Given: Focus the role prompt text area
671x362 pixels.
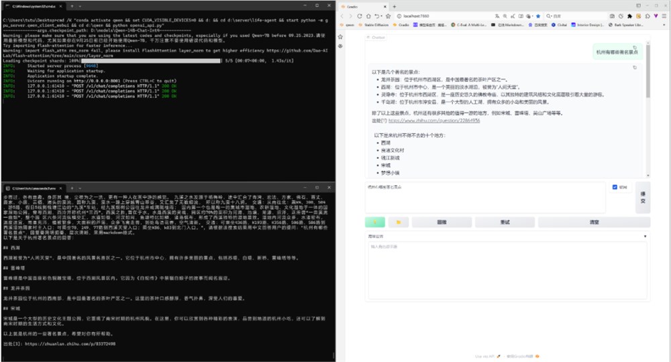Looking at the screenshot, I should pos(507,270).
